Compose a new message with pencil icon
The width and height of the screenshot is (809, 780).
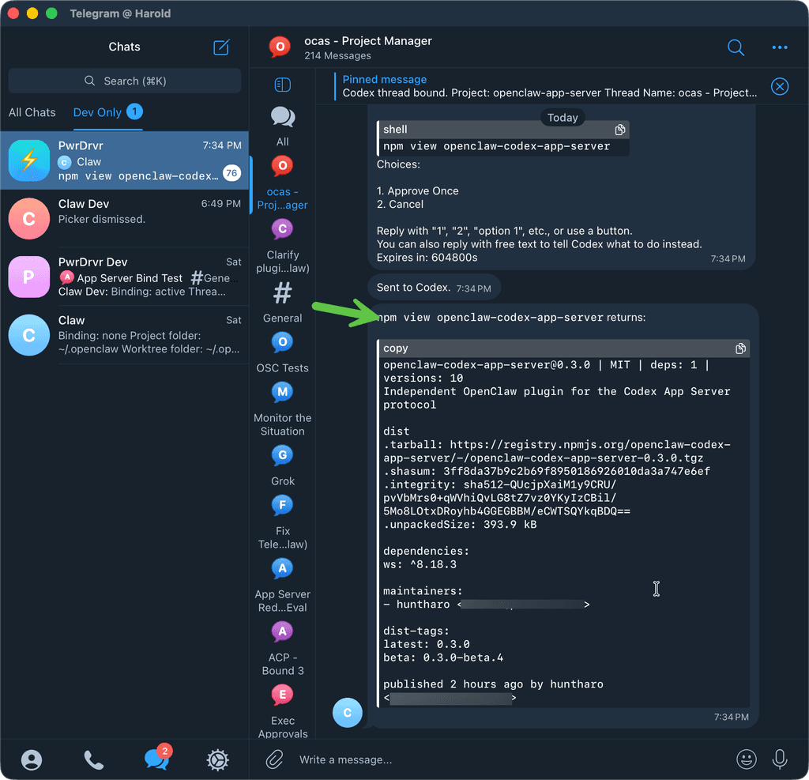pyautogui.click(x=221, y=47)
